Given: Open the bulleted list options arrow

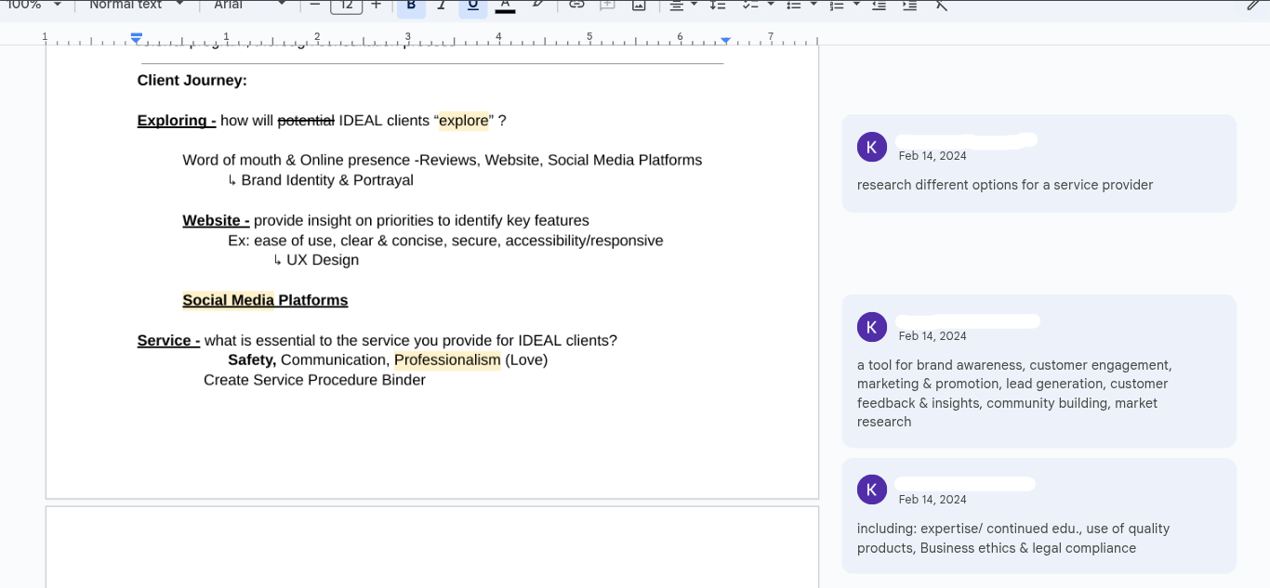Looking at the screenshot, I should coord(814,6).
